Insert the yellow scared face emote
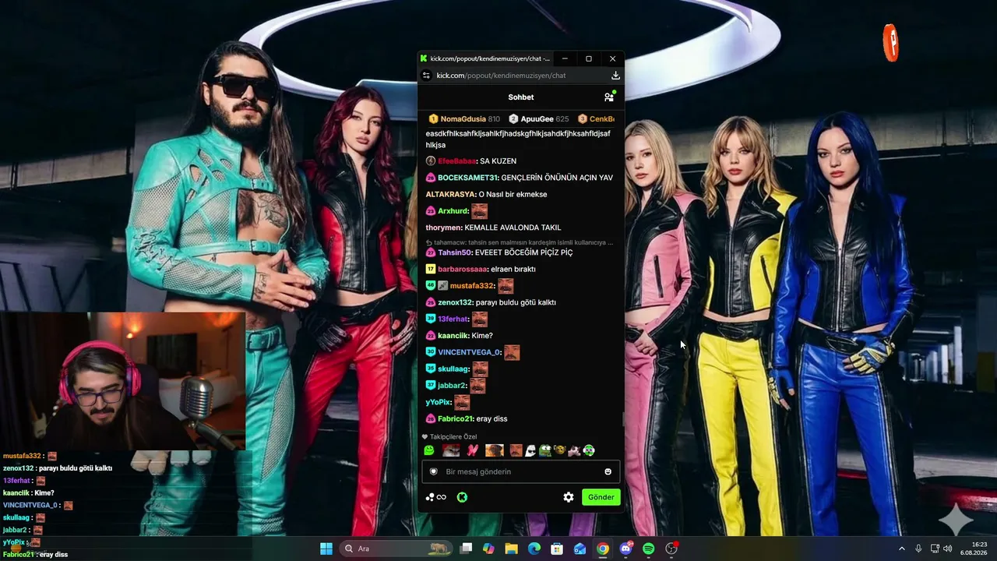The image size is (997, 561). pos(559,450)
